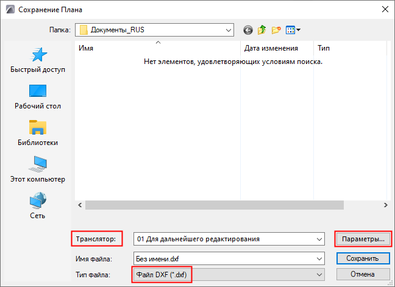Expand the Папка folder dropdown
The height and width of the screenshot is (287, 395).
coord(228,30)
